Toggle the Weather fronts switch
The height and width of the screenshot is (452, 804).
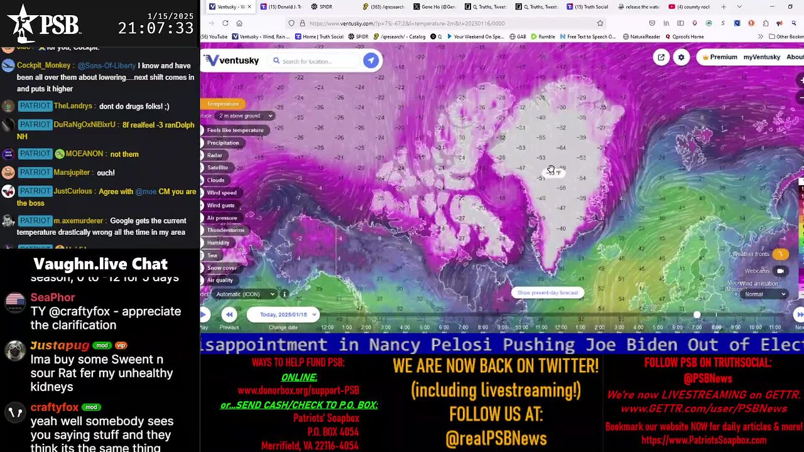[x=781, y=254]
